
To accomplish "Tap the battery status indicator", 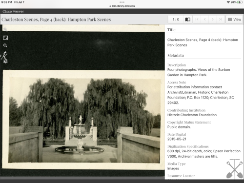I will (240, 2).
